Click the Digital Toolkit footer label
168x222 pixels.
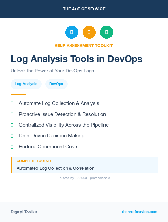pos(24,212)
